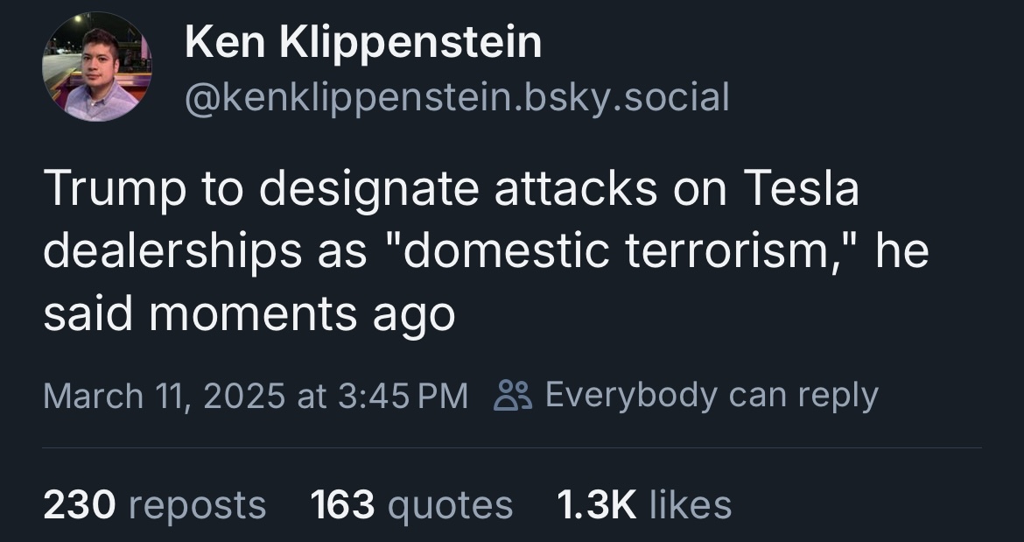Open the @kenklippenstein.bsky.social handle link

tap(456, 96)
